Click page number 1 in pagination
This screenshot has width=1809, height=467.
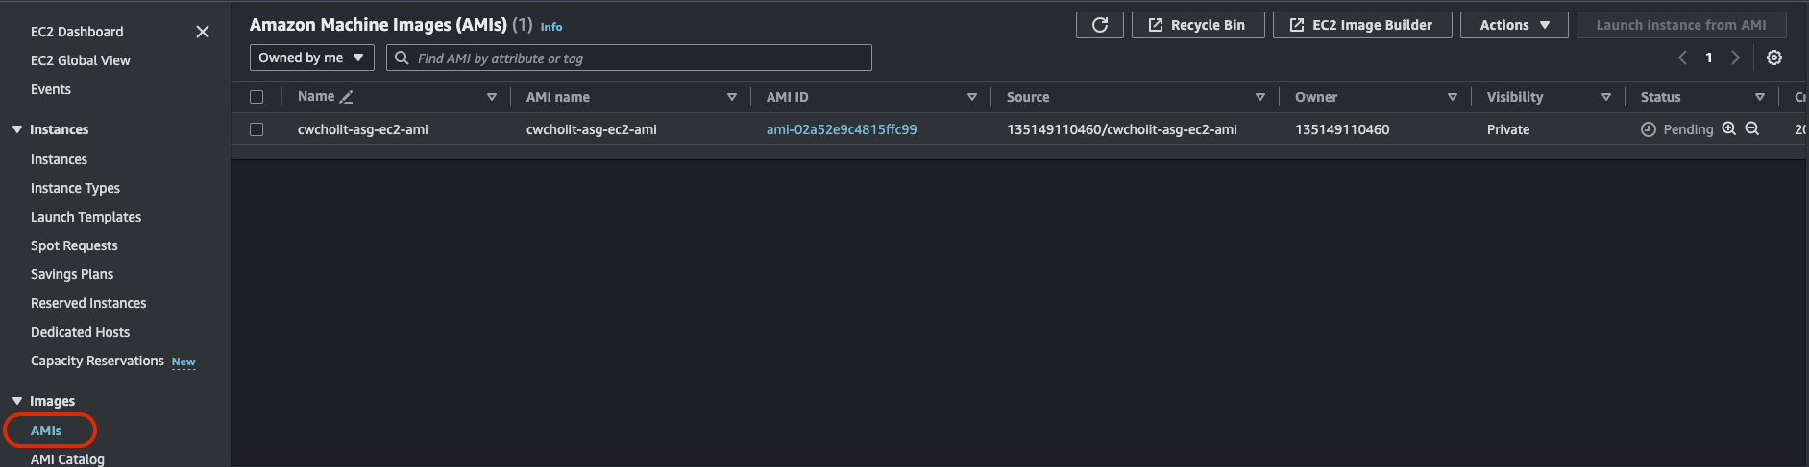(x=1709, y=58)
